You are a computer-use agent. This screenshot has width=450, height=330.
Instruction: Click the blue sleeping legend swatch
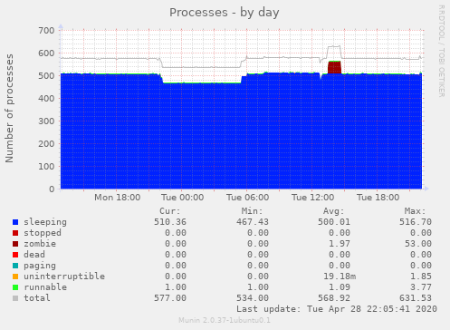pos(15,222)
